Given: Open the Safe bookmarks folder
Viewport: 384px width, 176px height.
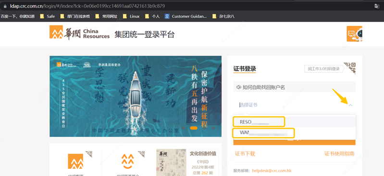Looking at the screenshot, I should (x=47, y=16).
